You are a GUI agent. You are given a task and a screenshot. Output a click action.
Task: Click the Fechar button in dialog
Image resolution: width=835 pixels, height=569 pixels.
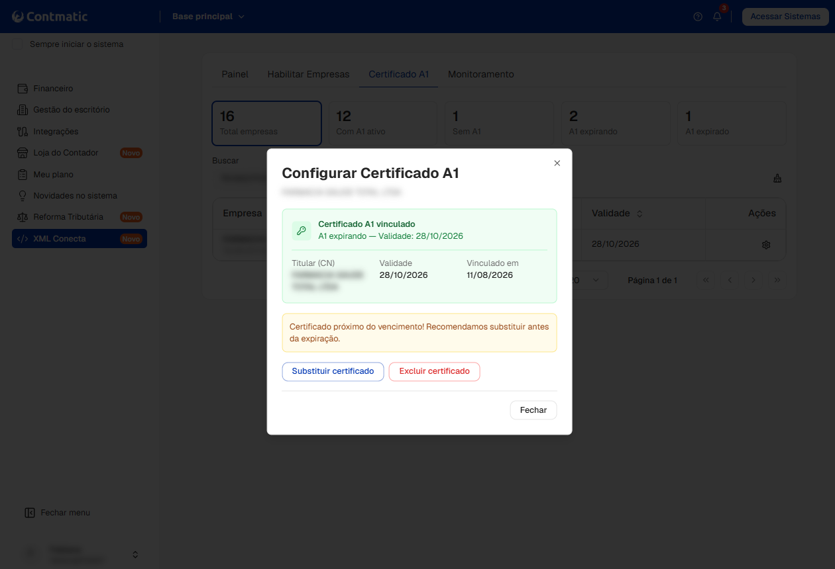tap(533, 410)
